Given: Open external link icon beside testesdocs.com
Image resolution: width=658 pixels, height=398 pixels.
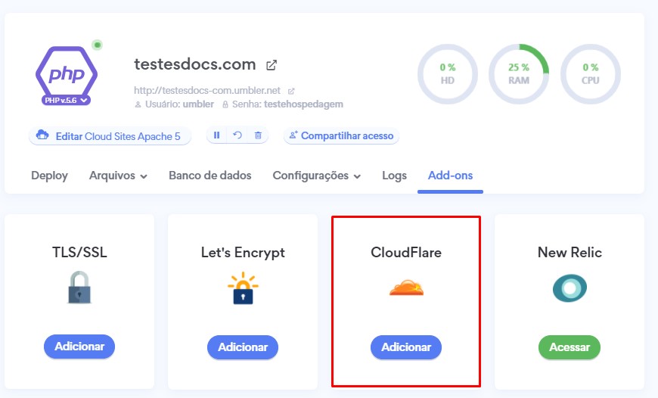Looking at the screenshot, I should click(272, 64).
